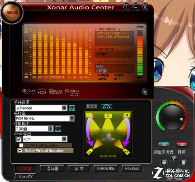Enable 7.1 Virtual Speaker checkbox
The image size is (195, 182).
pos(21,145)
